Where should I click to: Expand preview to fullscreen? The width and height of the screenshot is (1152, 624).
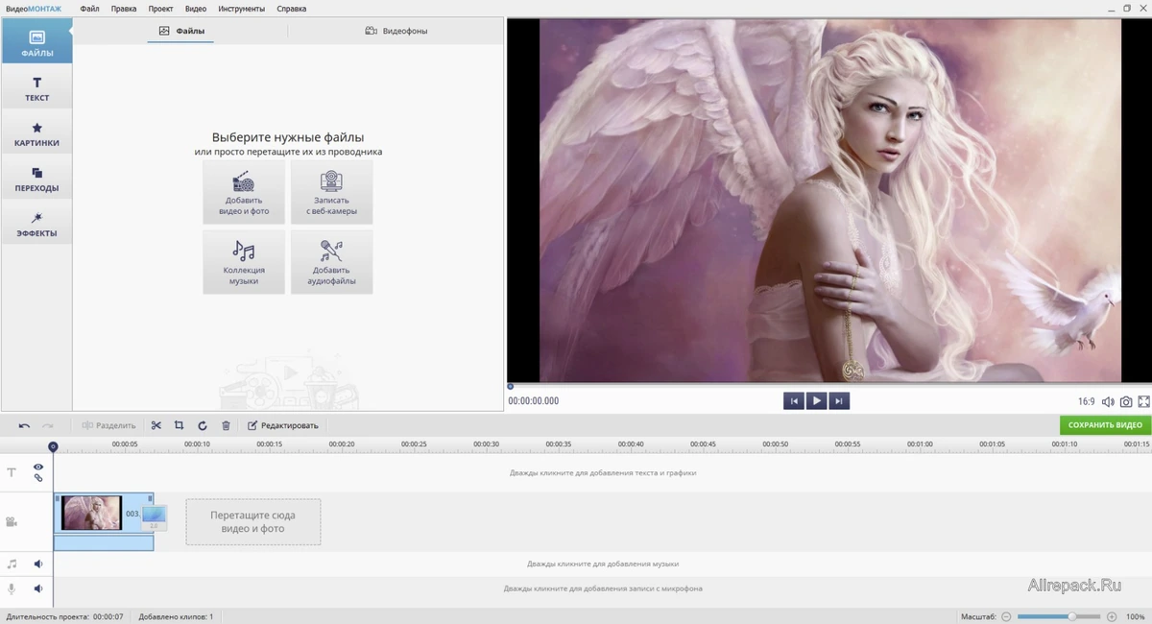pos(1143,402)
